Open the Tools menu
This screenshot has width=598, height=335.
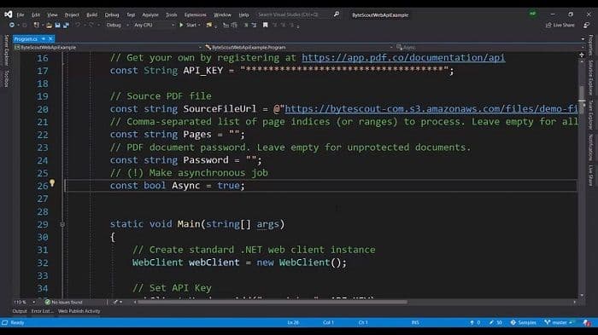pos(171,14)
